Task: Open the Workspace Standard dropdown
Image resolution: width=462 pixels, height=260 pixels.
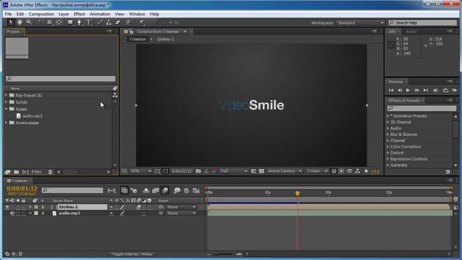Action: (361, 23)
